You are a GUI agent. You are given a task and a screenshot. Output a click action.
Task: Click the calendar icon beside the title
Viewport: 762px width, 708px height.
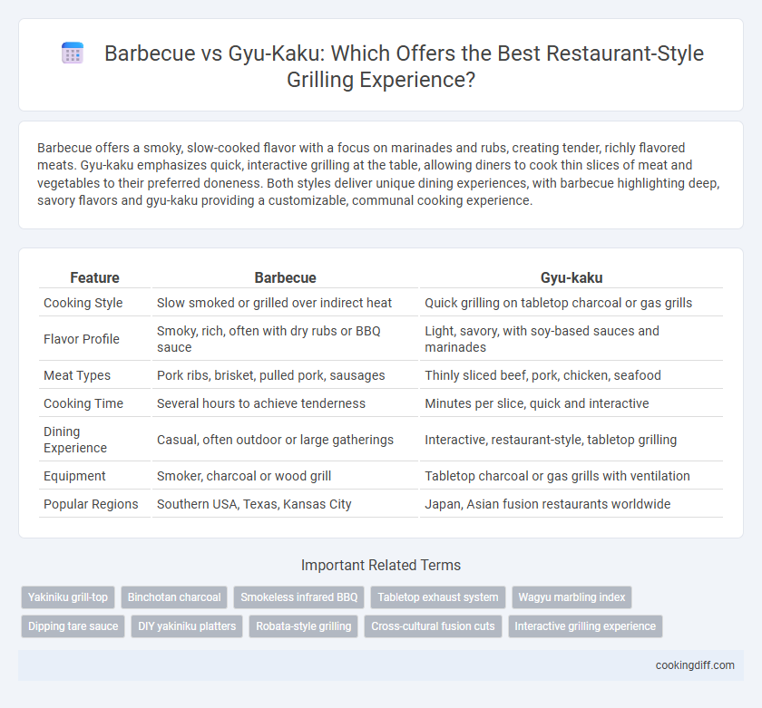(73, 53)
